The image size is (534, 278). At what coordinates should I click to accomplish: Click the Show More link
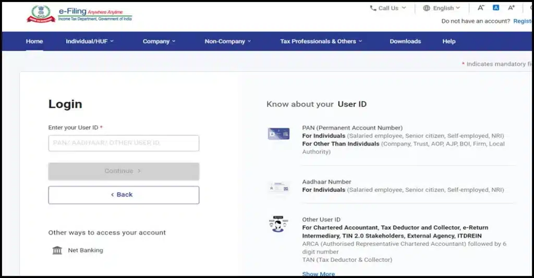click(x=319, y=274)
